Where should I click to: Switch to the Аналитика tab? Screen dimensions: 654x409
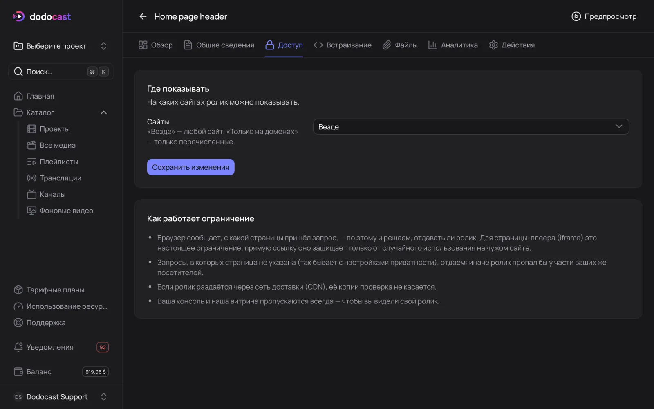tap(453, 45)
